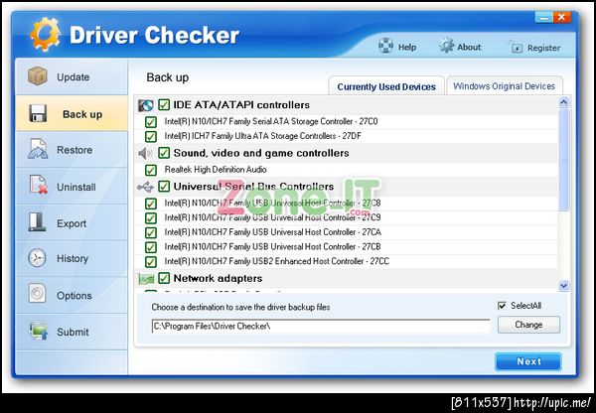Click the Sound controllers speaker icon
This screenshot has height=413, width=596.
[145, 154]
